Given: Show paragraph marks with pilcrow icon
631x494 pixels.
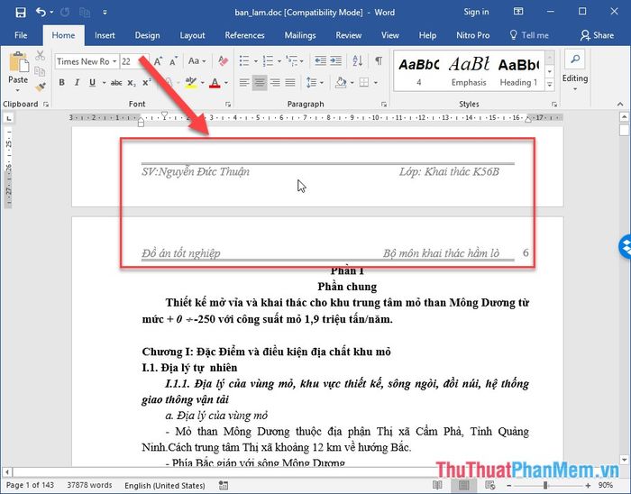Looking at the screenshot, I should 379,61.
